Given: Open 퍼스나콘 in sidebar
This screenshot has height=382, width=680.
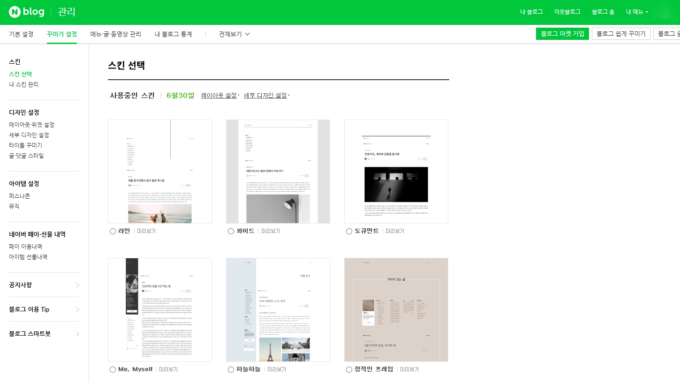Looking at the screenshot, I should coord(19,196).
